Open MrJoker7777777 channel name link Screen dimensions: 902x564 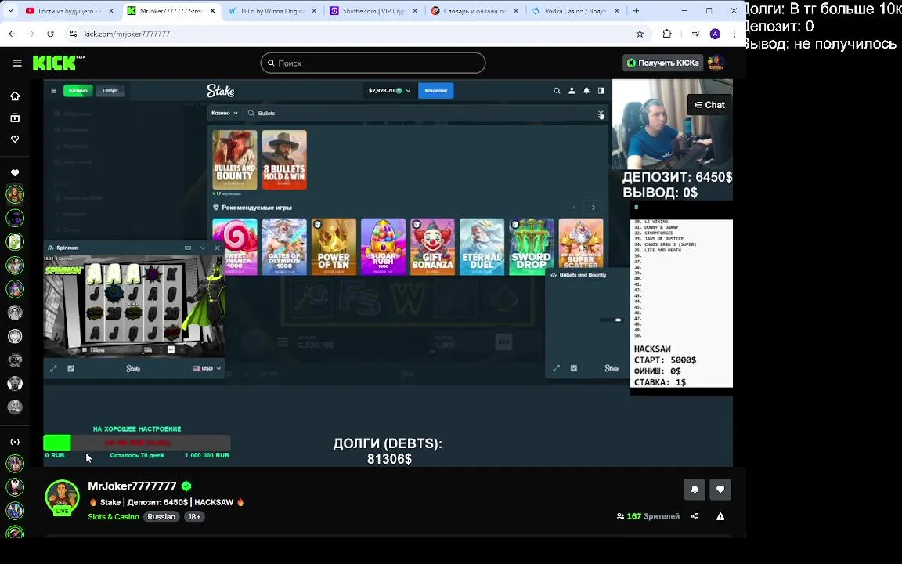pos(132,486)
